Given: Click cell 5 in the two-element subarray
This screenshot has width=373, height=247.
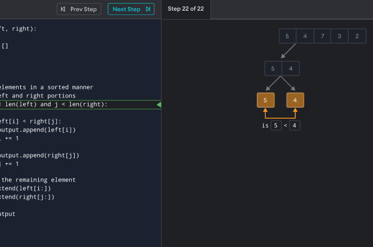Looking at the screenshot, I should (273, 69).
